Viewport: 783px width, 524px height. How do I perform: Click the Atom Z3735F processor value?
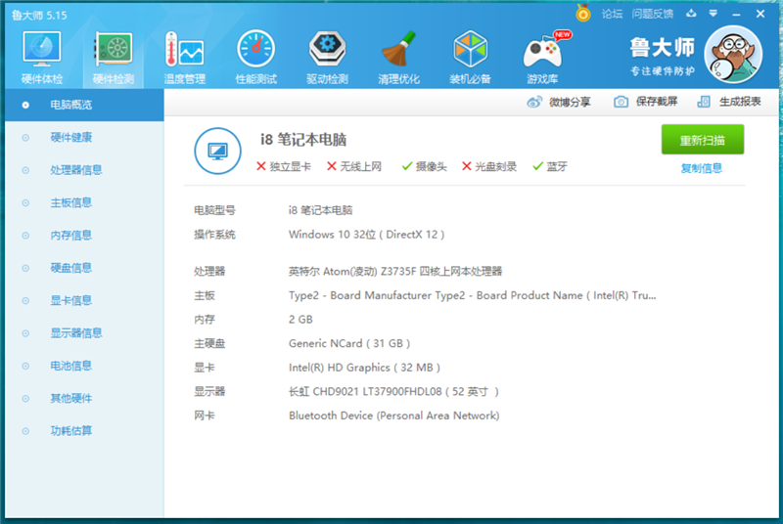[x=395, y=271]
